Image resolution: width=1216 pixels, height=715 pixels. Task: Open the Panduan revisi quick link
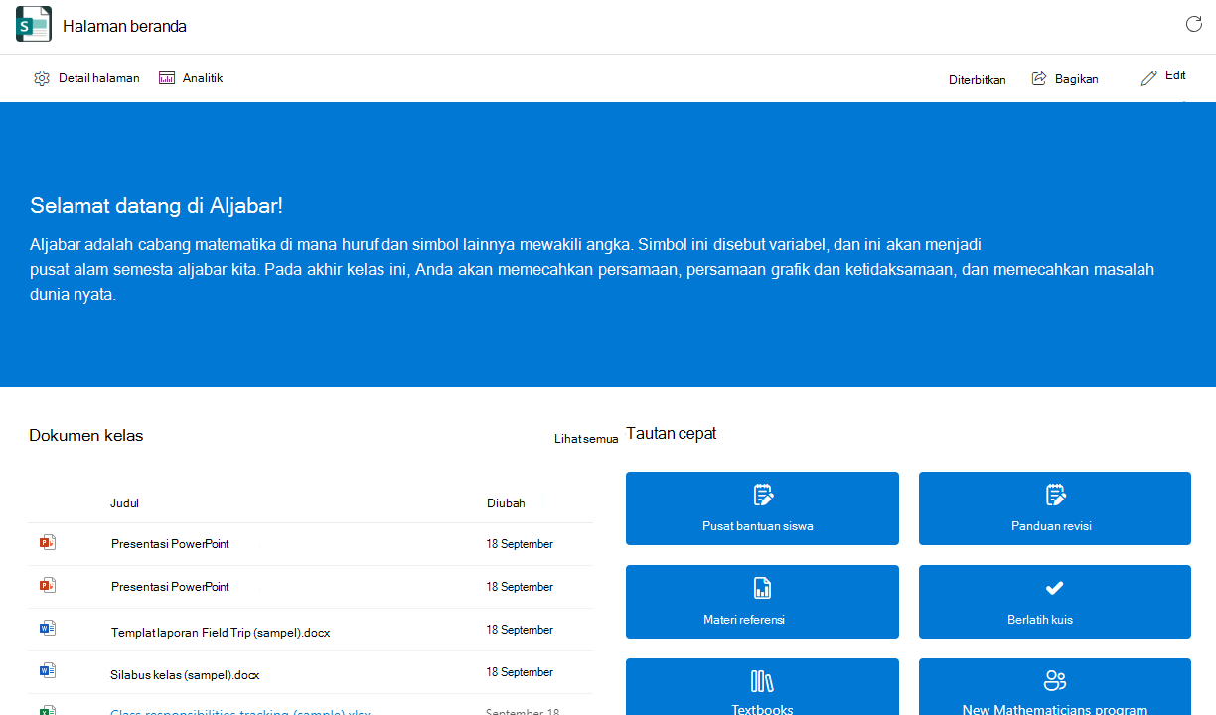tap(1054, 508)
